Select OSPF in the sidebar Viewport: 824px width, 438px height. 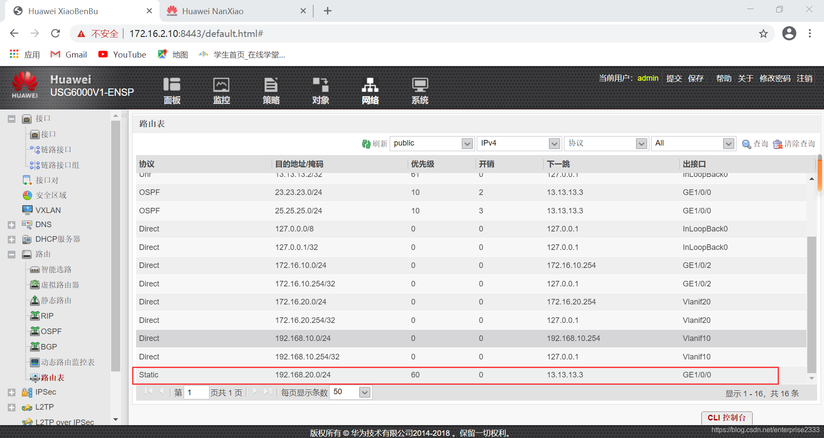tap(51, 332)
